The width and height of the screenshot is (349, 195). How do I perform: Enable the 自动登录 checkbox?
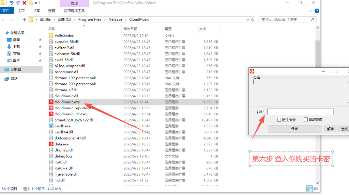tap(306, 119)
